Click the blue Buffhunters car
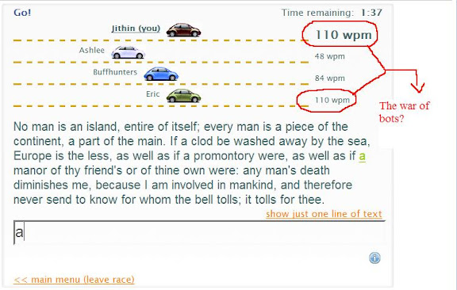This screenshot has width=457, height=290. click(161, 74)
